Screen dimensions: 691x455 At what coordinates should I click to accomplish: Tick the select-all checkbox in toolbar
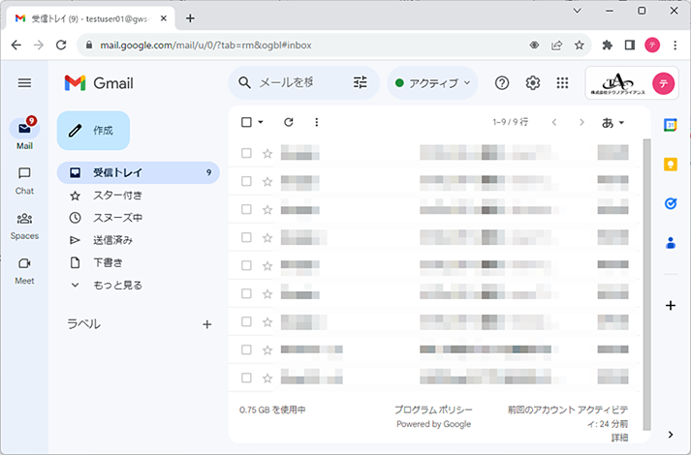click(x=246, y=122)
